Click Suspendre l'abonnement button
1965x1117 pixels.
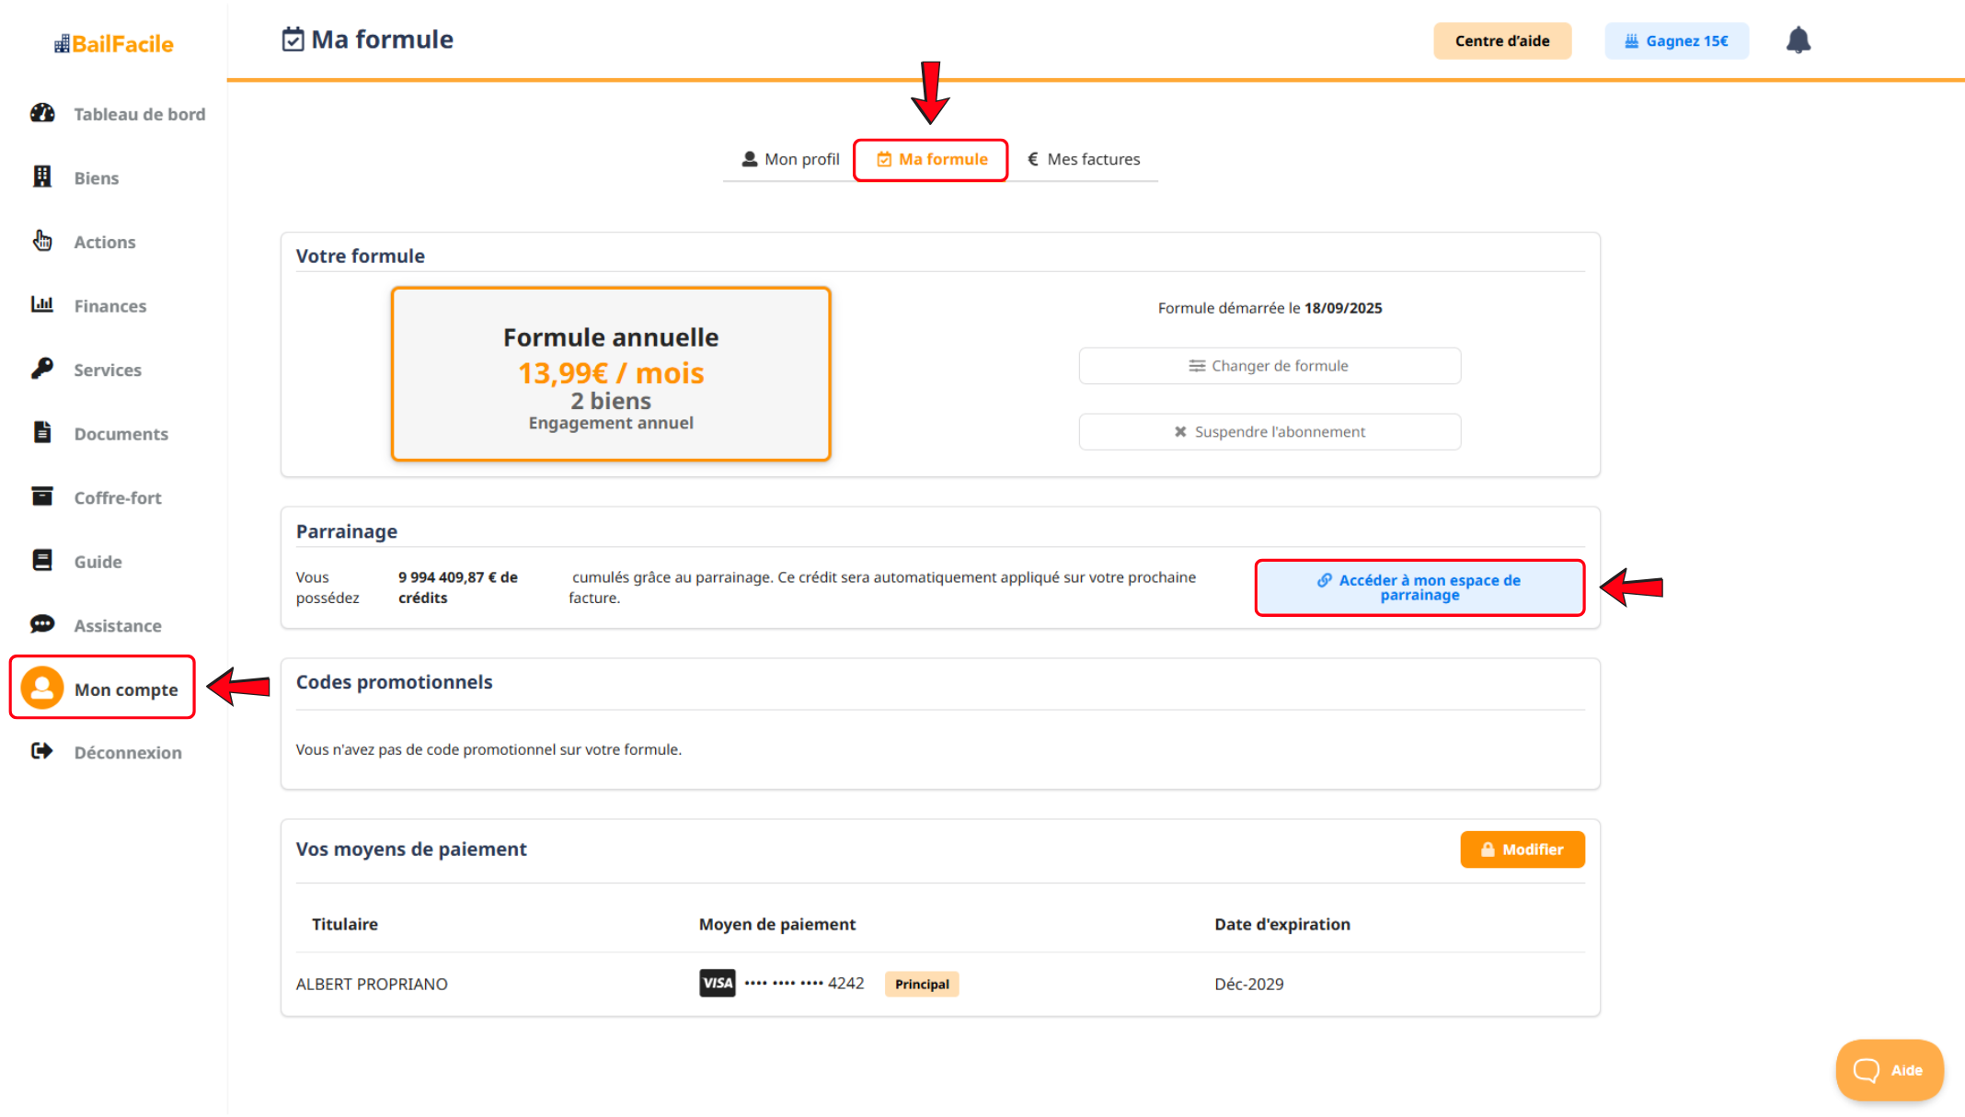[x=1269, y=432]
